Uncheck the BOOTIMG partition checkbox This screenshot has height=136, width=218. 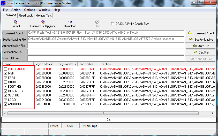coord(6,87)
